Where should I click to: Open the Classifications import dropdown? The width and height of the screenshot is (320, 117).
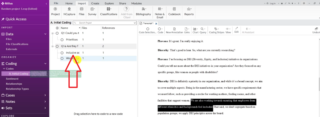coord(108,12)
